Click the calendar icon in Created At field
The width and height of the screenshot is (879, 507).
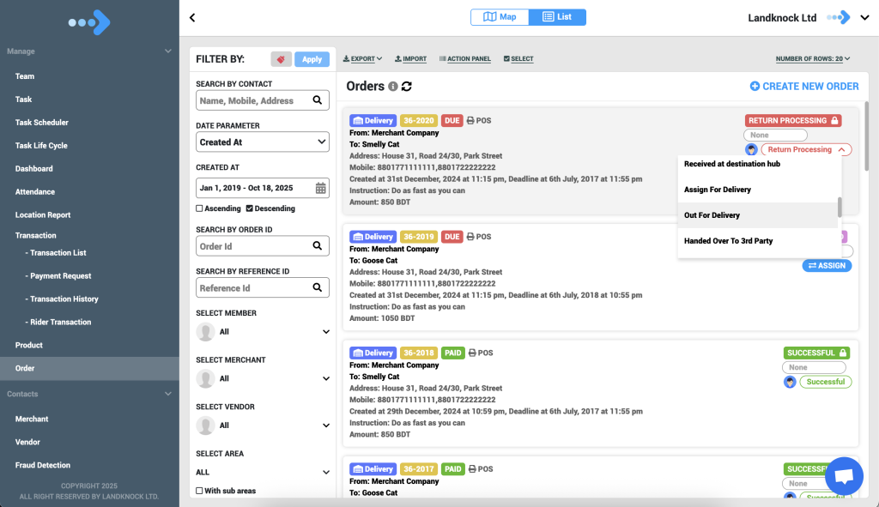[x=320, y=188]
